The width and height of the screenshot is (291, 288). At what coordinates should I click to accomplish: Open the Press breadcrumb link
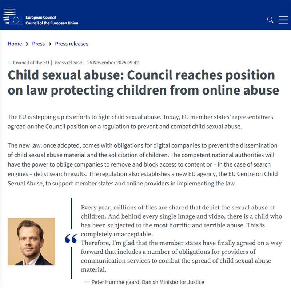39,44
